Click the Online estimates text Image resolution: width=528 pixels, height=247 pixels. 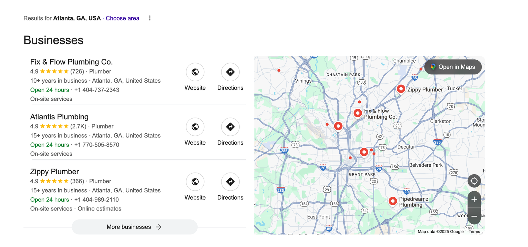click(99, 209)
